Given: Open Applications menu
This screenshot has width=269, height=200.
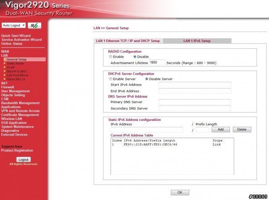Looking at the screenshot, I should coord(11,107).
